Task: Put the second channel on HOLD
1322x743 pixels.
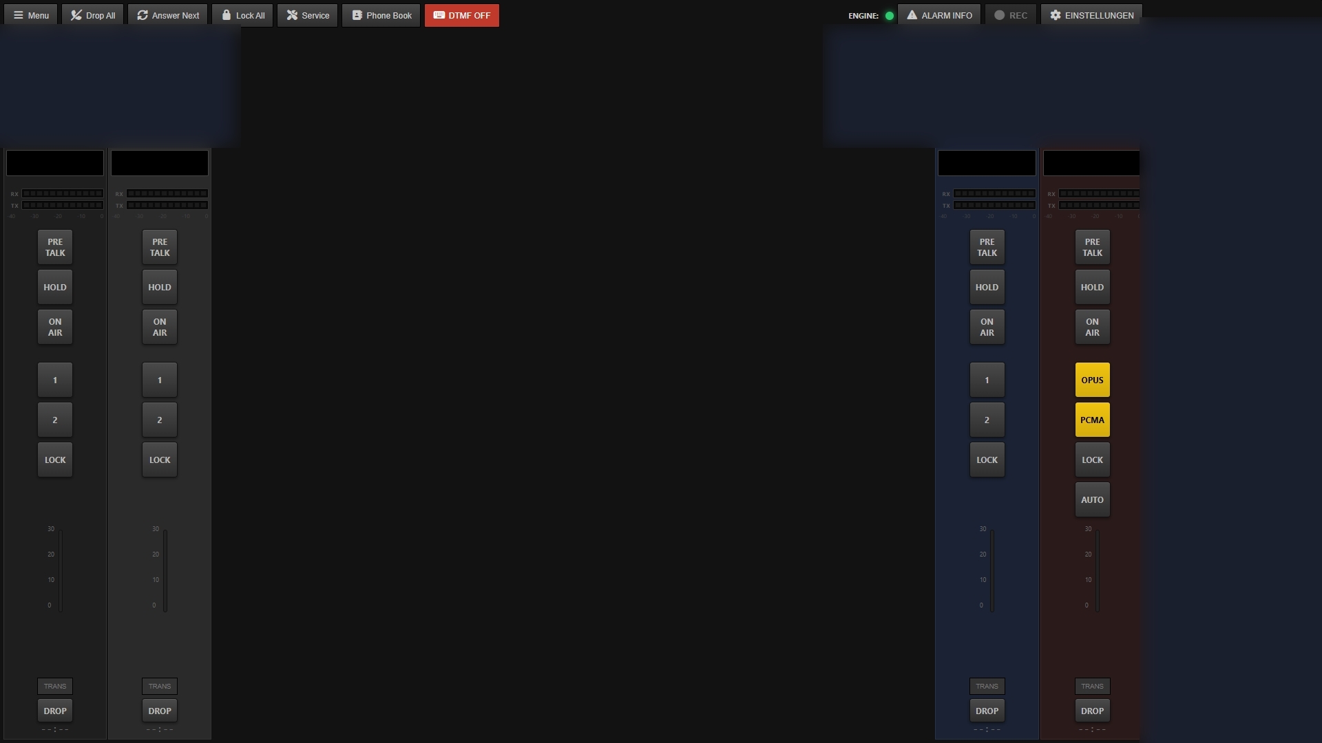Action: click(159, 287)
